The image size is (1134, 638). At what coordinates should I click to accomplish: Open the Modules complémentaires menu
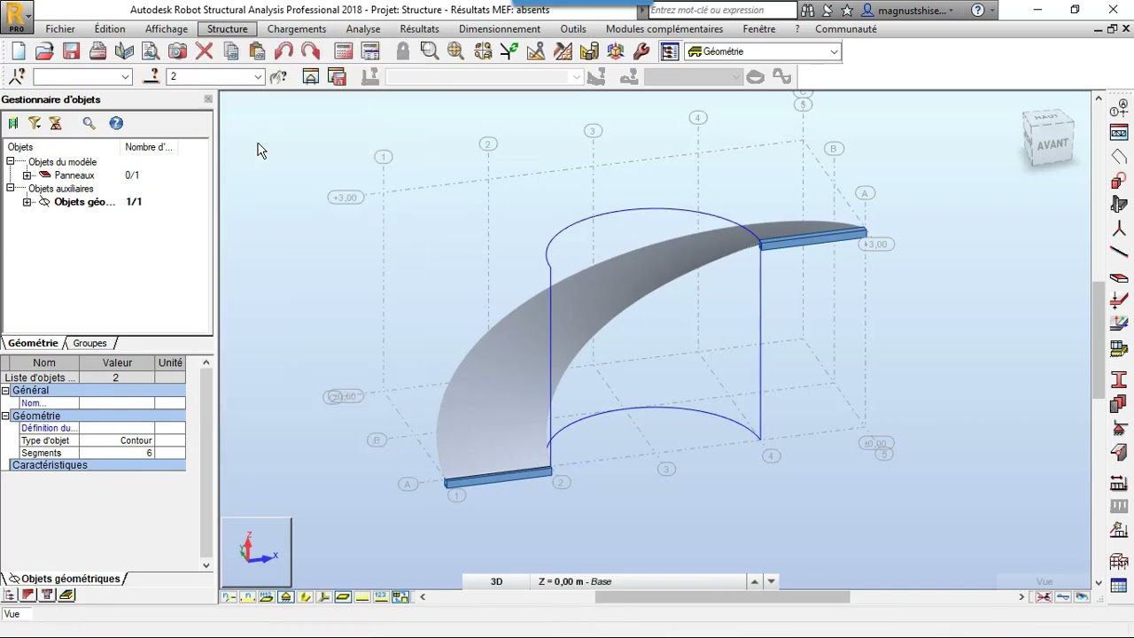664,29
